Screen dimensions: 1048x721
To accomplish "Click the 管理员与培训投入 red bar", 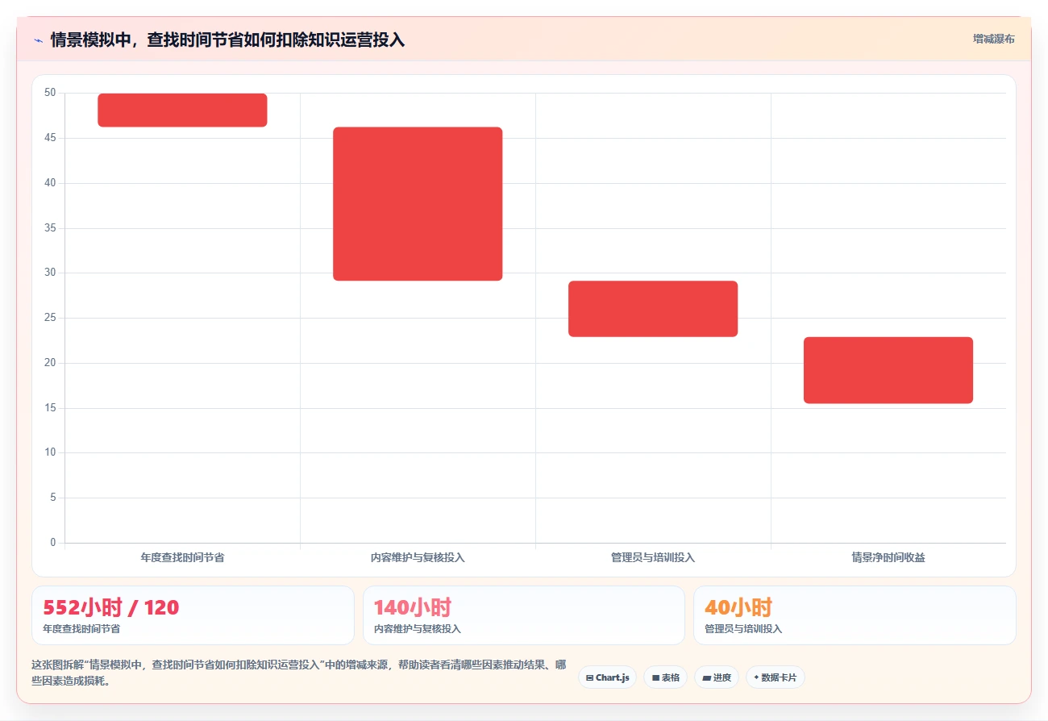I will tap(653, 309).
